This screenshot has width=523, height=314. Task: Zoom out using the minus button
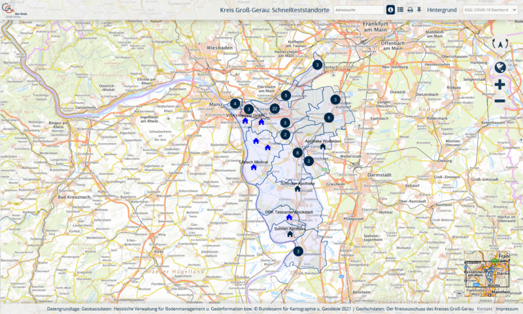(x=499, y=101)
